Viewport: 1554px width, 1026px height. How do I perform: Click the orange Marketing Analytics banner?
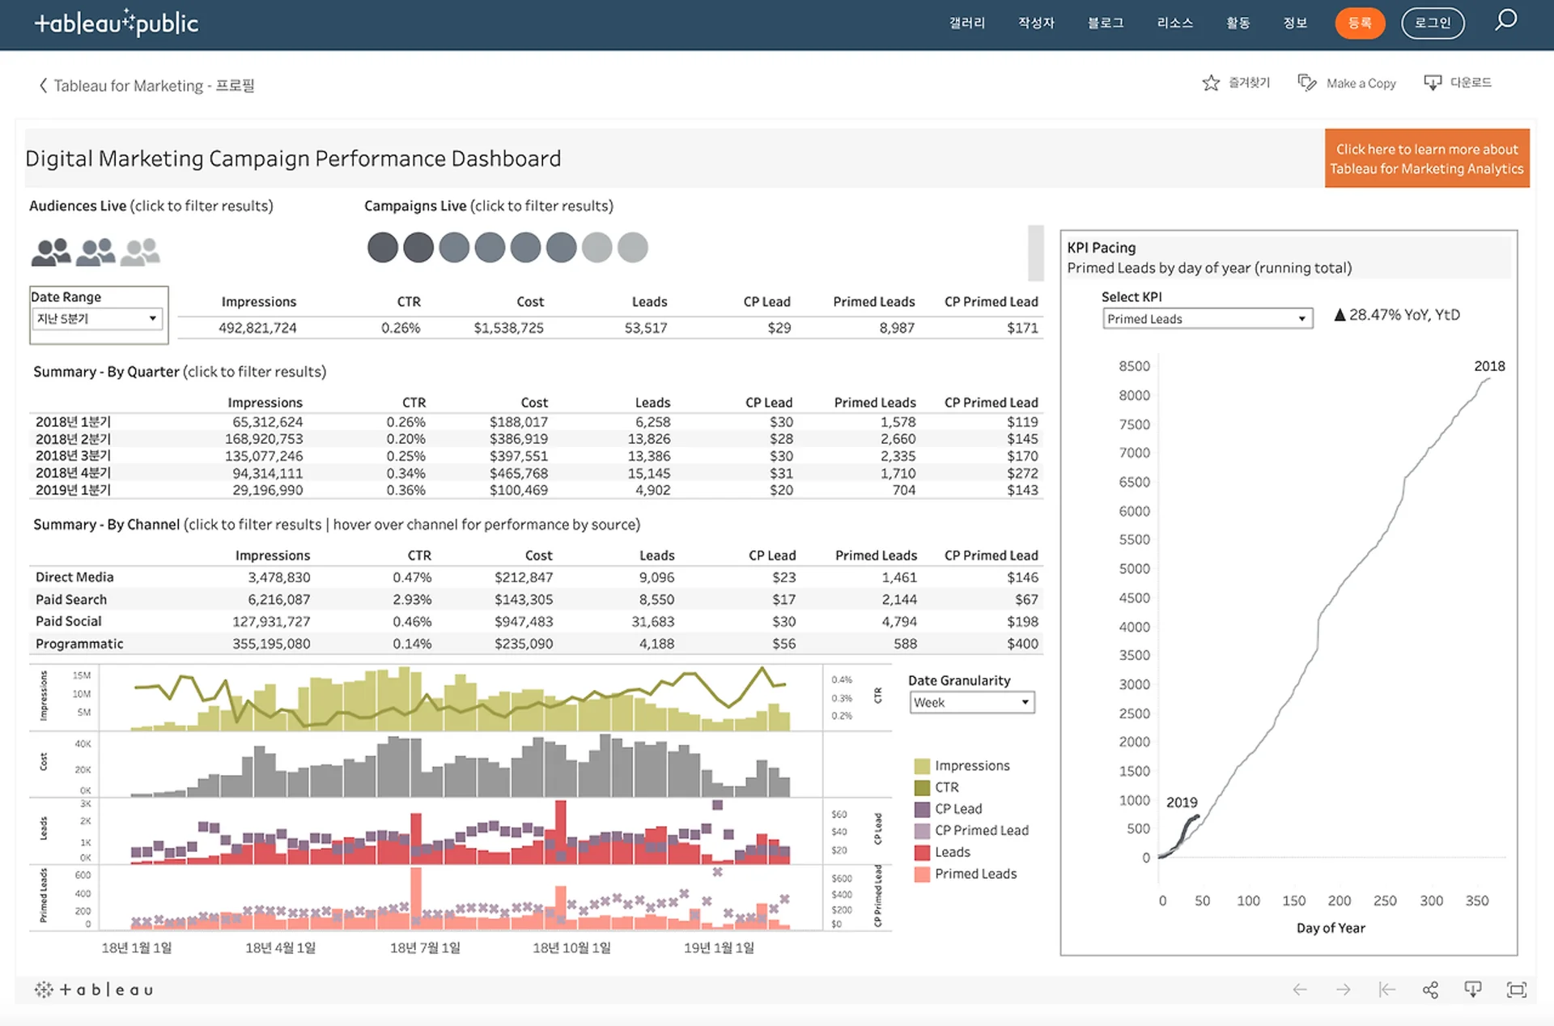(1426, 159)
